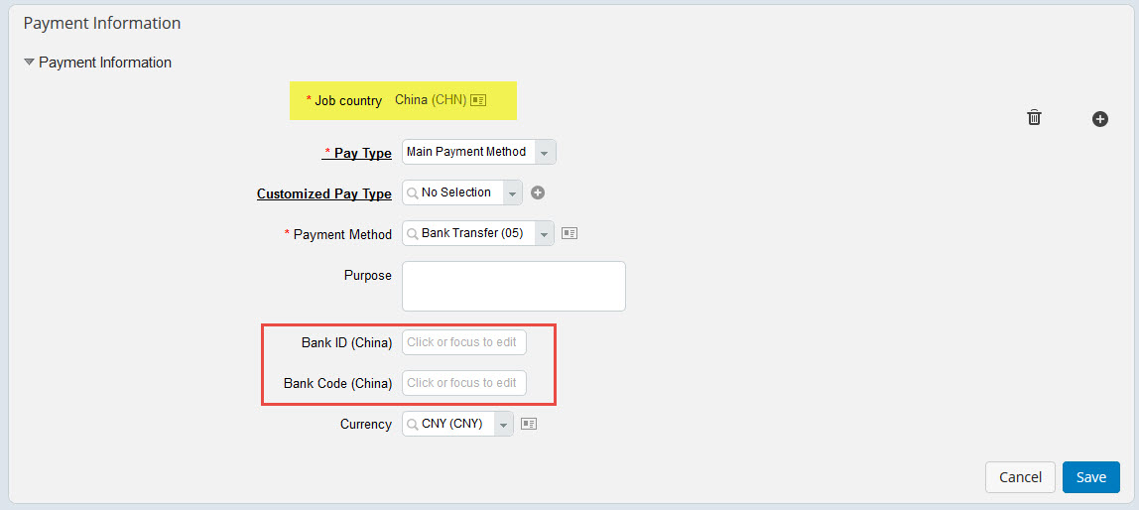Expand the Currency dropdown arrow
Screen dimensions: 1139x510
503,425
